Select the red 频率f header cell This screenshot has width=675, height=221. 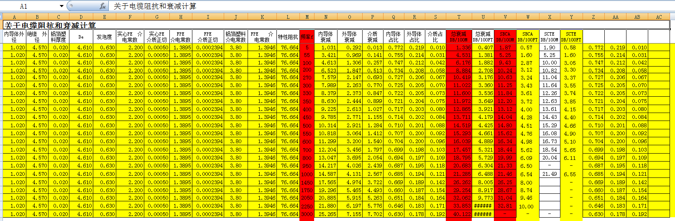[x=307, y=37]
